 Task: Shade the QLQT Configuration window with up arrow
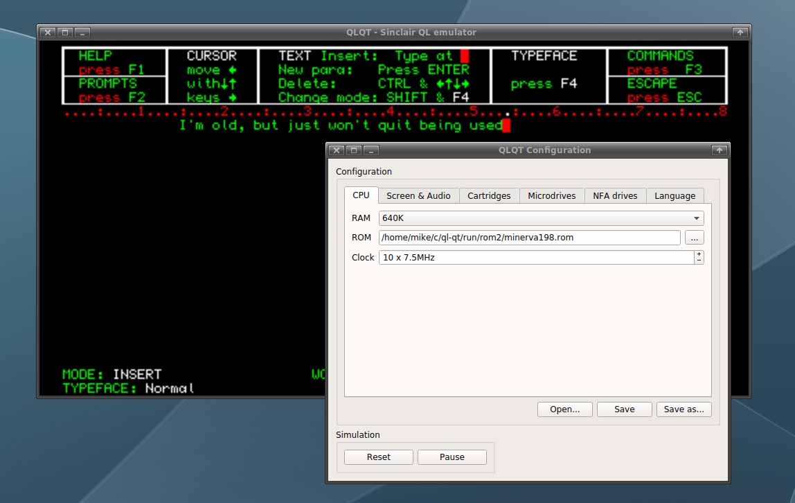point(719,150)
